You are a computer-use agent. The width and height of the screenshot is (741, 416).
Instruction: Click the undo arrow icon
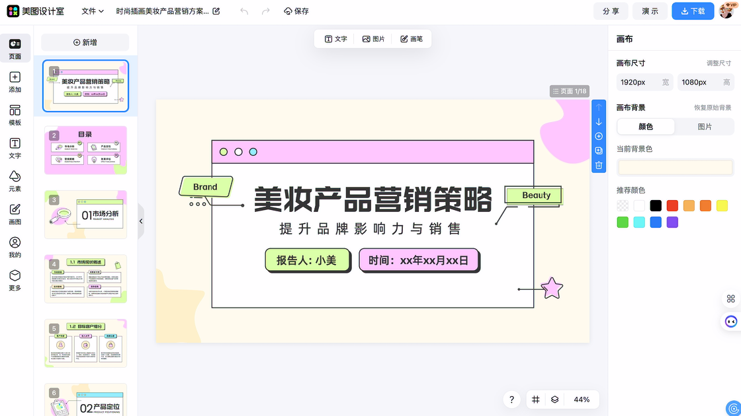coord(244,11)
